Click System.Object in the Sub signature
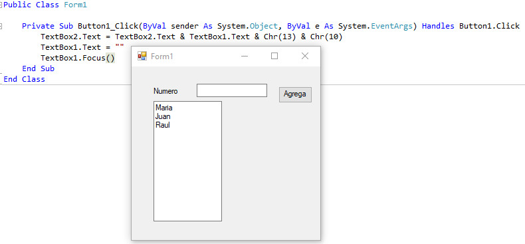This screenshot has width=525, height=244. tap(247, 26)
